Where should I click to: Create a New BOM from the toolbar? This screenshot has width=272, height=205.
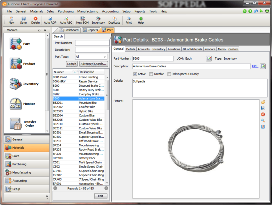[82, 20]
